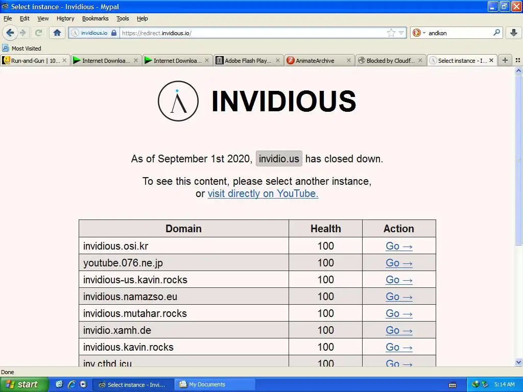Viewport: 523px width, 392px height.
Task: Click the keyboard icon in taskbar
Action: pyautogui.click(x=453, y=385)
